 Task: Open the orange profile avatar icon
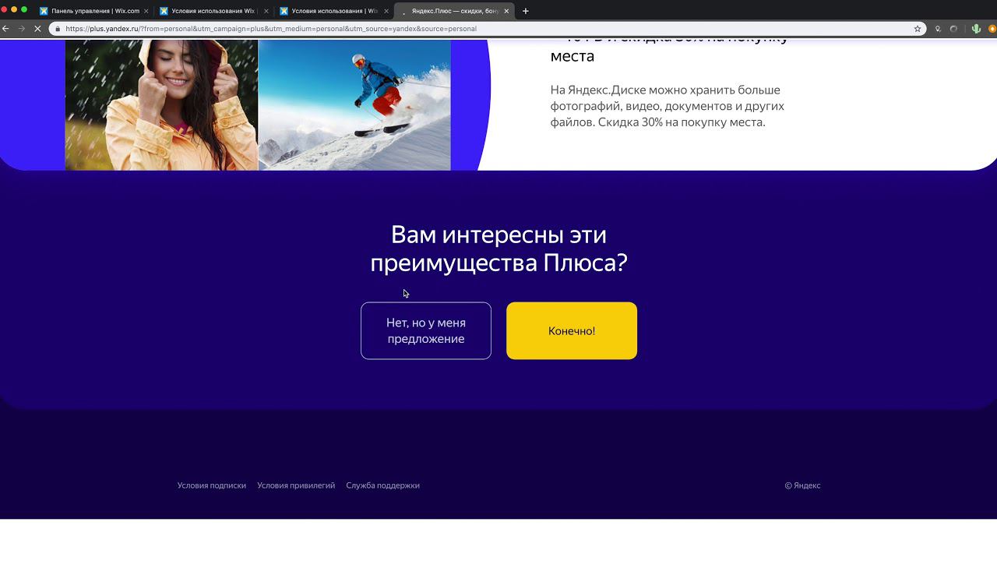tap(992, 29)
